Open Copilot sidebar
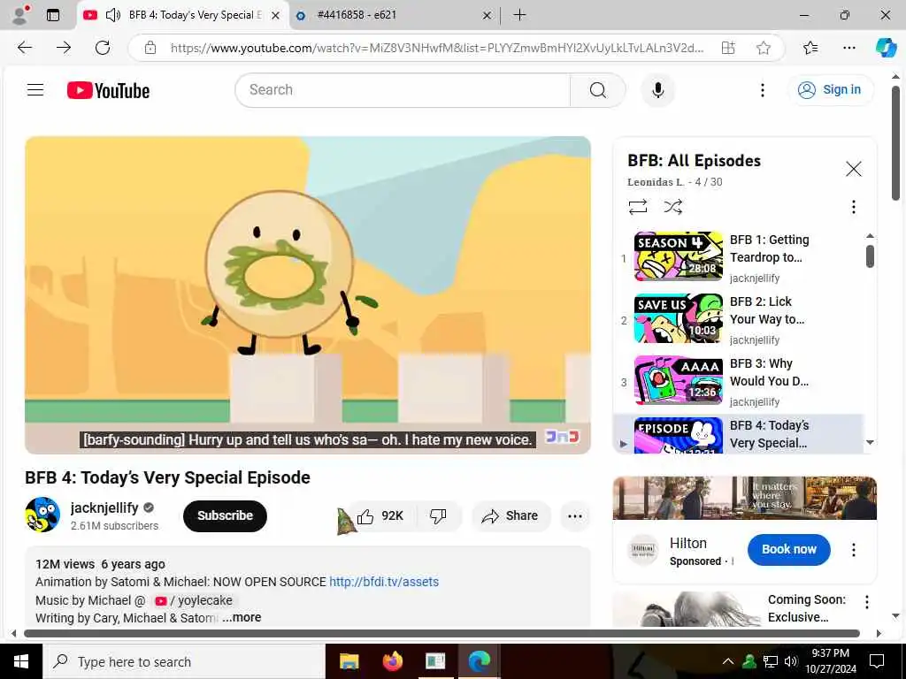The width and height of the screenshot is (906, 679). click(x=885, y=48)
